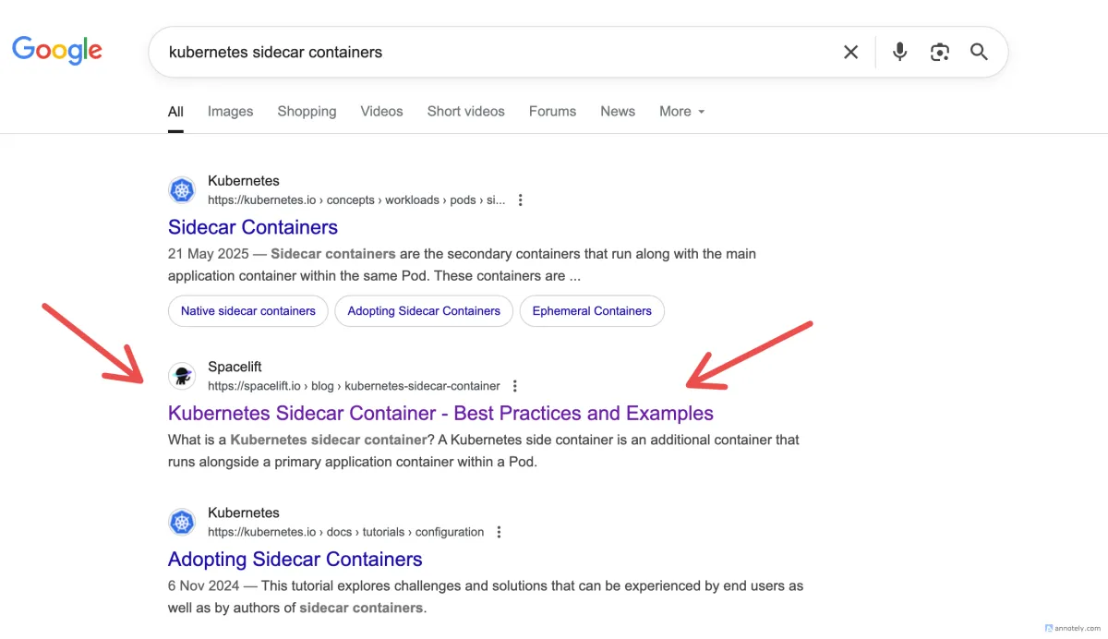
Task: Click the Ephemeral Containers chip
Action: pos(592,311)
